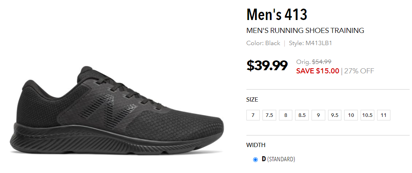Click the original $54.99 strikethrough price
The height and width of the screenshot is (173, 412).
click(x=322, y=62)
